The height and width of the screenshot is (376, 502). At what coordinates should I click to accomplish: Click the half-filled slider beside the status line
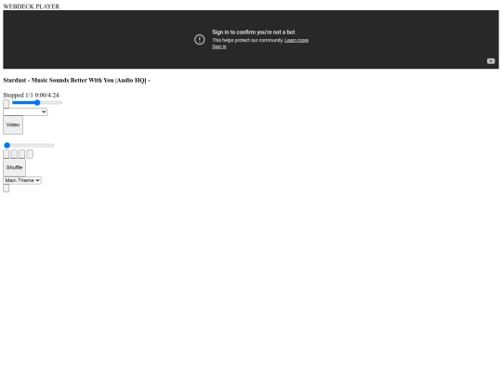pos(37,103)
